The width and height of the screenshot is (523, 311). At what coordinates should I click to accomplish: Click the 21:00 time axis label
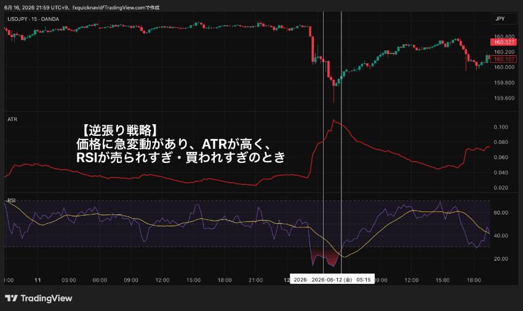(255, 280)
